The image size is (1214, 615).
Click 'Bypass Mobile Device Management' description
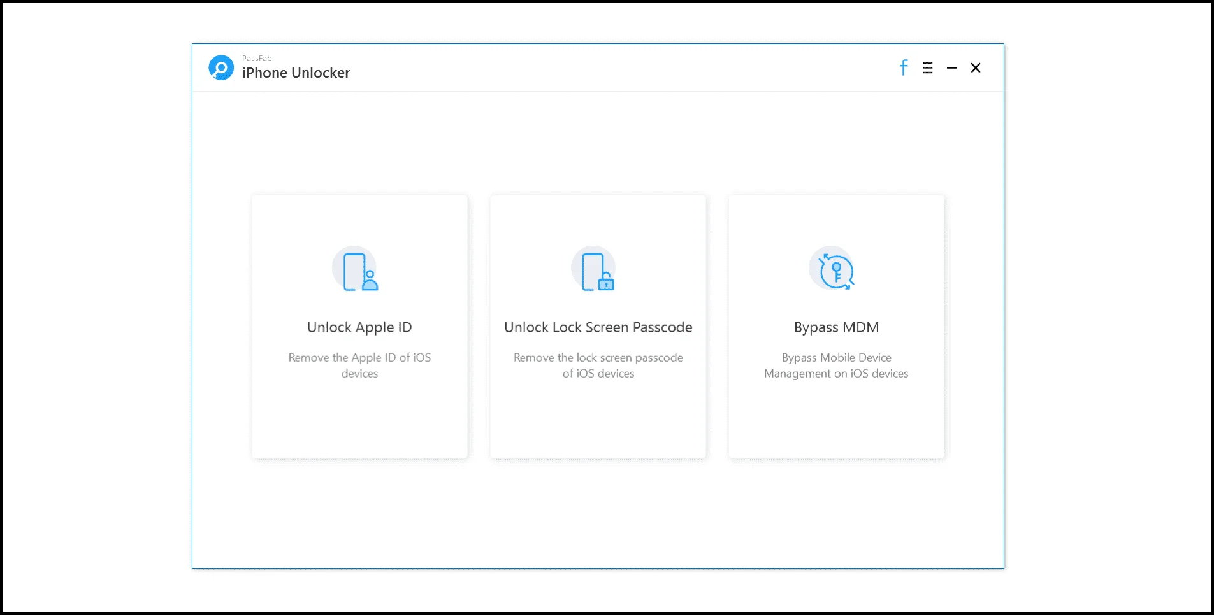pos(837,365)
